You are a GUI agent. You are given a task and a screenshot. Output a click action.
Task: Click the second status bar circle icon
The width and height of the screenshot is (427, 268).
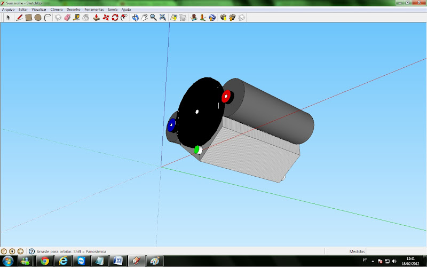coord(12,251)
